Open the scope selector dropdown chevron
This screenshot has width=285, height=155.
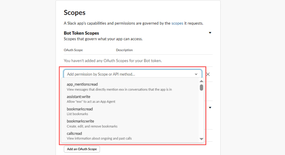tap(196, 74)
